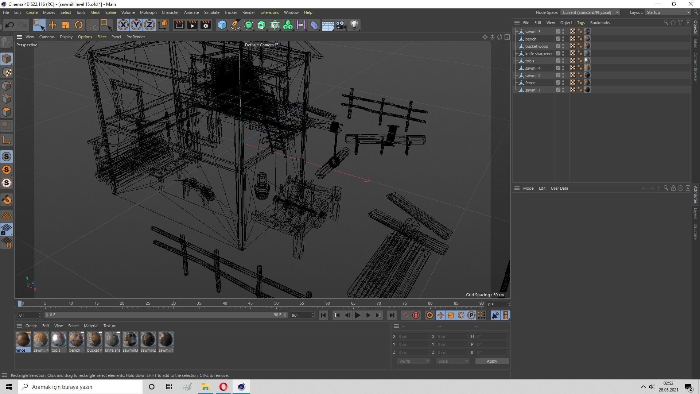Open Opera browser from taskbar
Image resolution: width=700 pixels, height=394 pixels.
(223, 387)
